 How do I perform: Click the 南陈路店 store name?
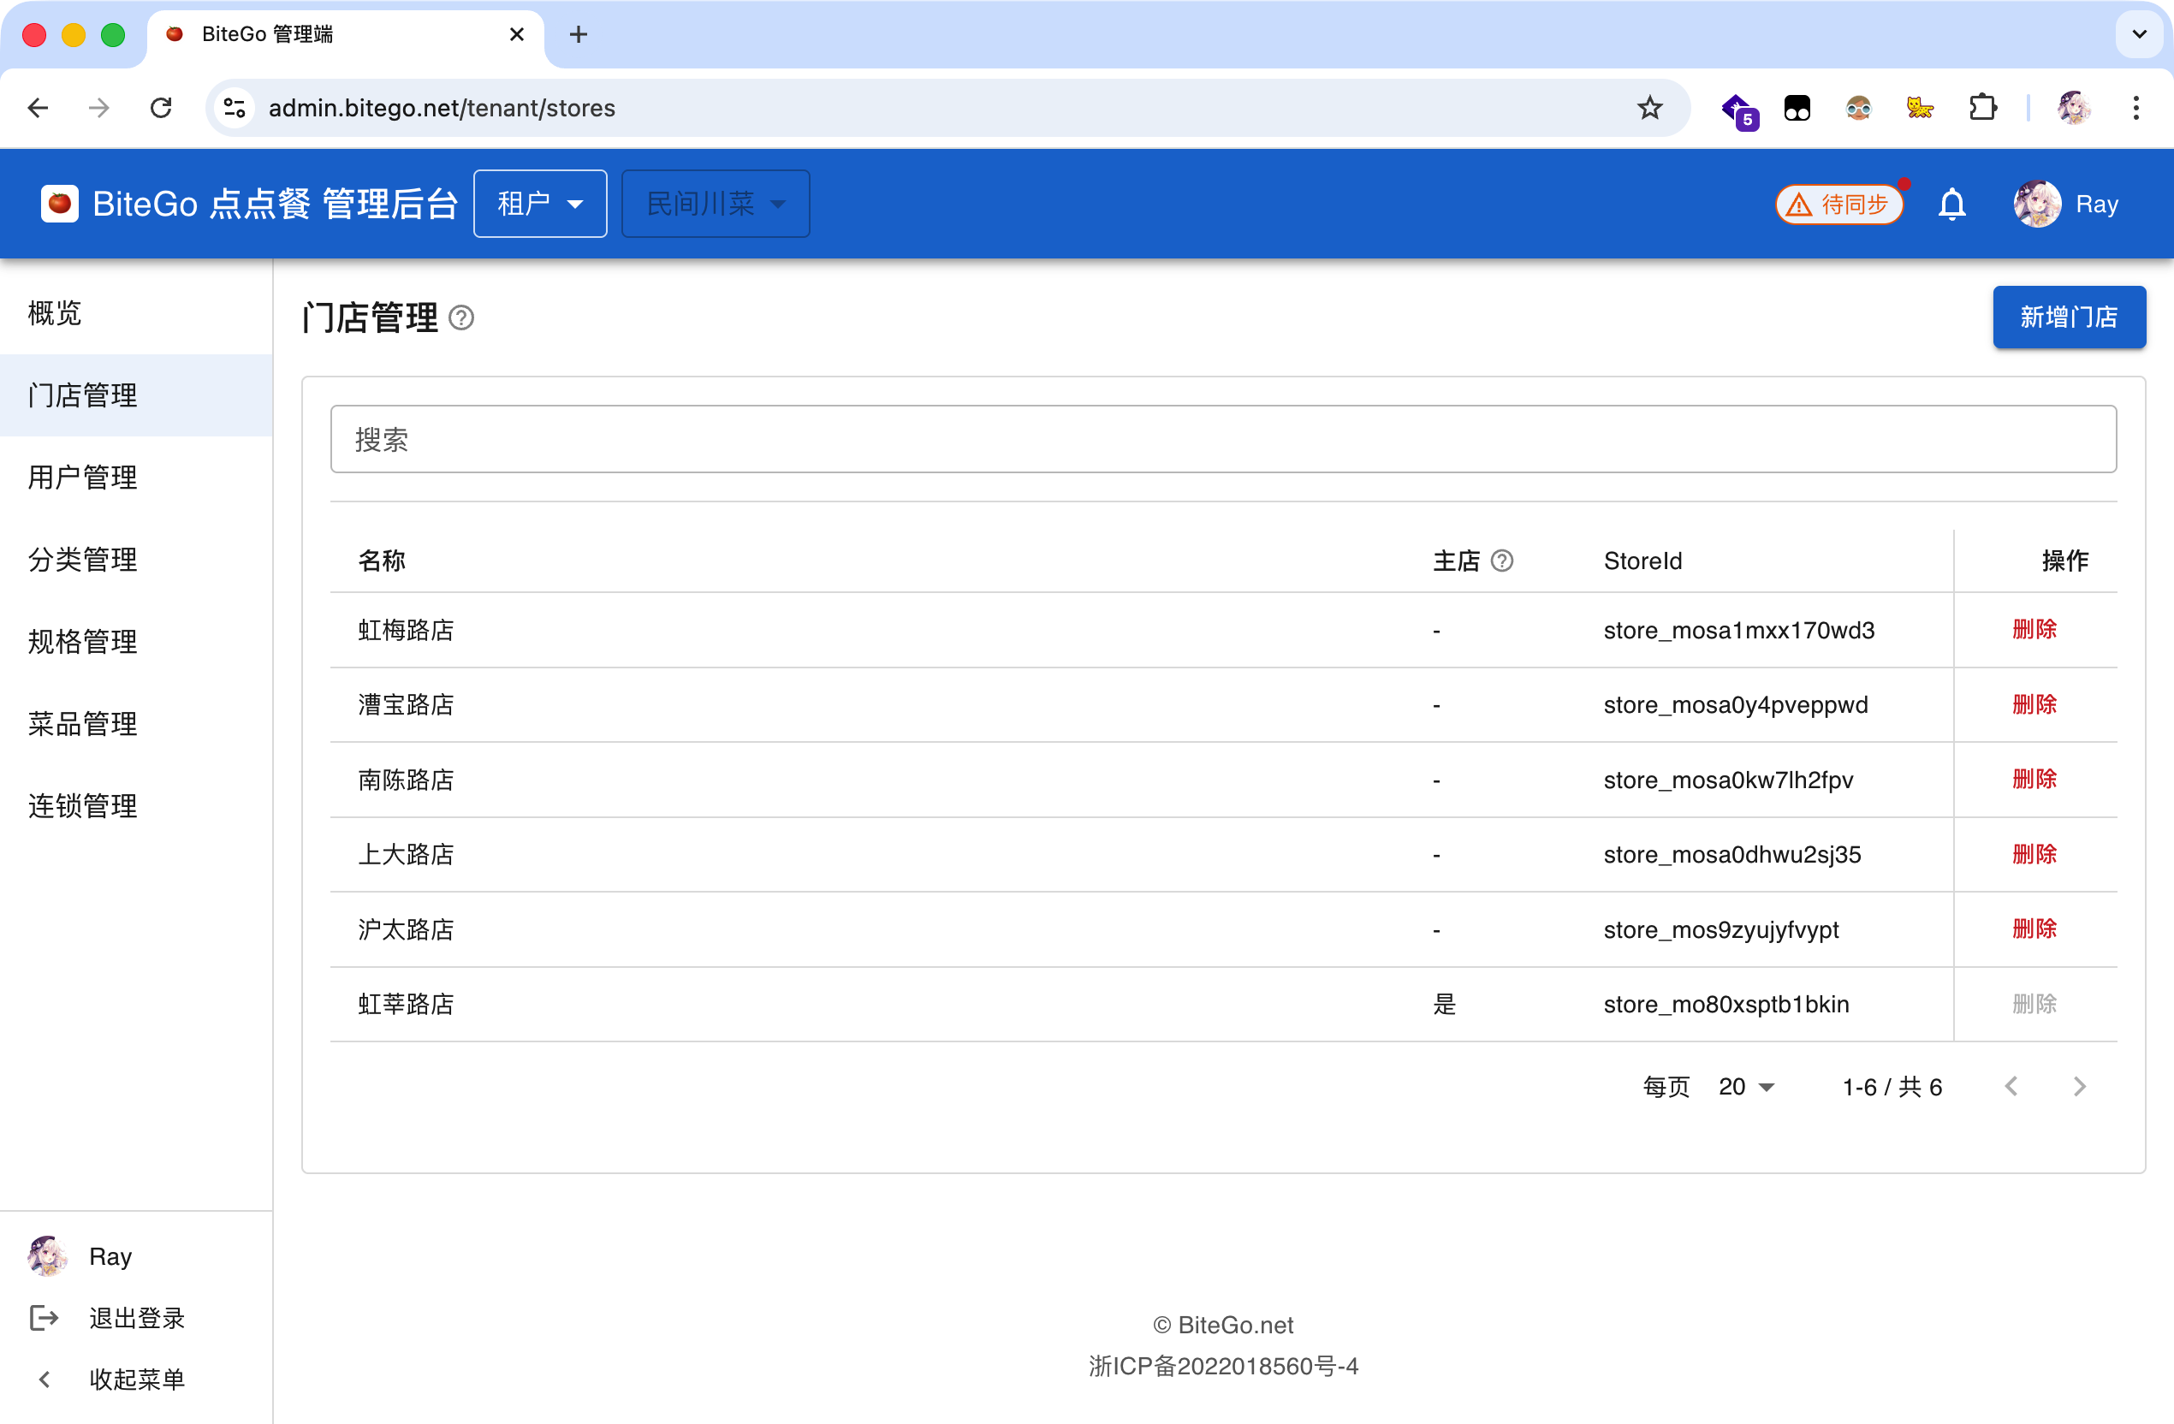[x=406, y=780]
